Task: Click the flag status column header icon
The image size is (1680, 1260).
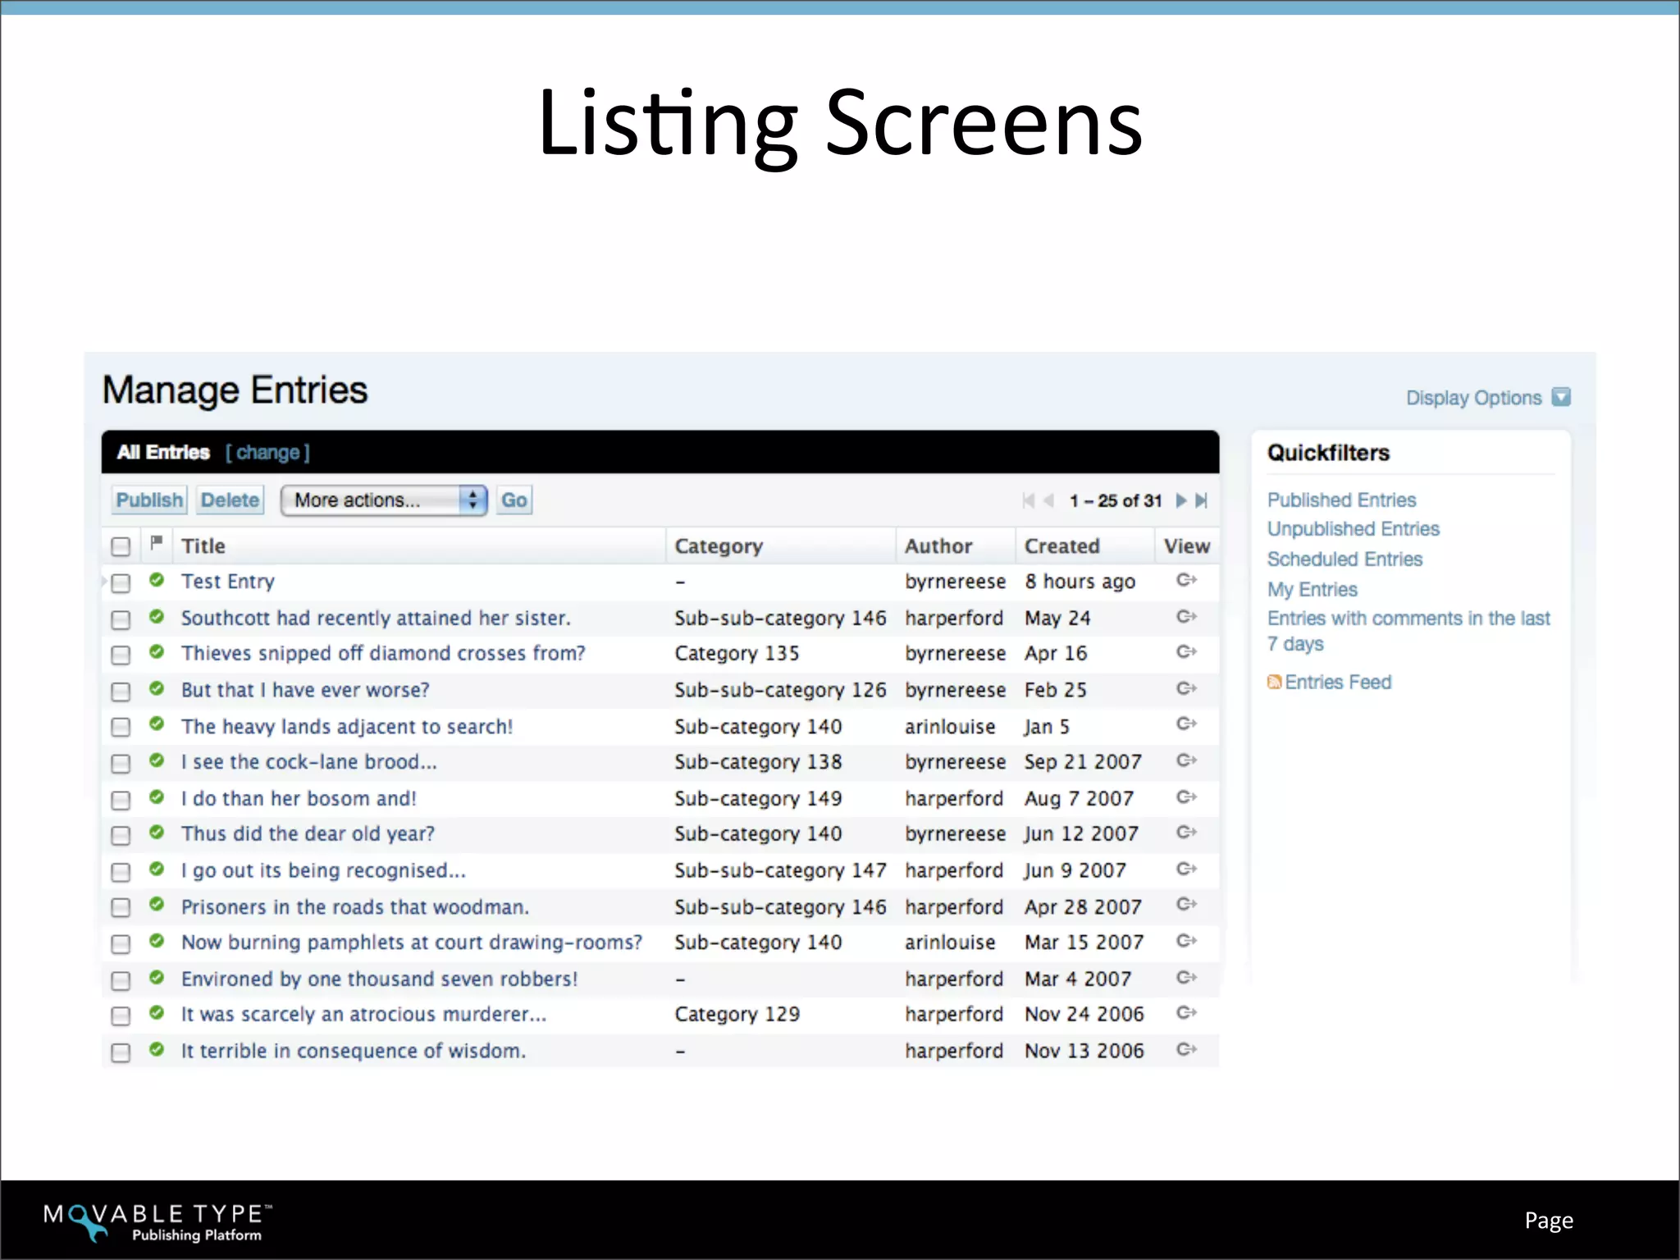Action: pos(157,543)
